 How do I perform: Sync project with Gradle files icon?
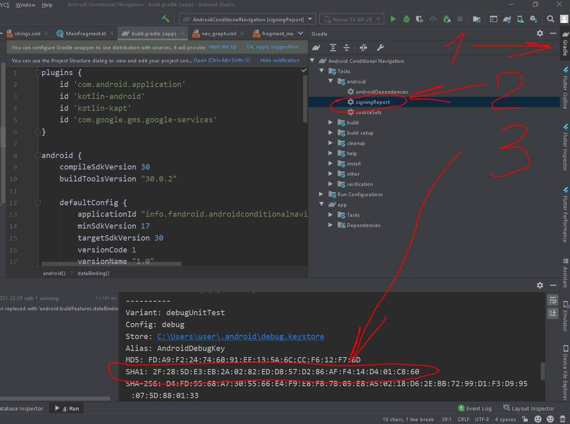click(x=507, y=19)
